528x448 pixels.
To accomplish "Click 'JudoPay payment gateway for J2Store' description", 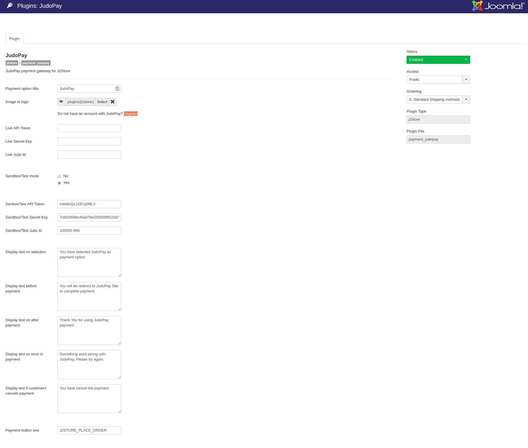I will coord(38,71).
